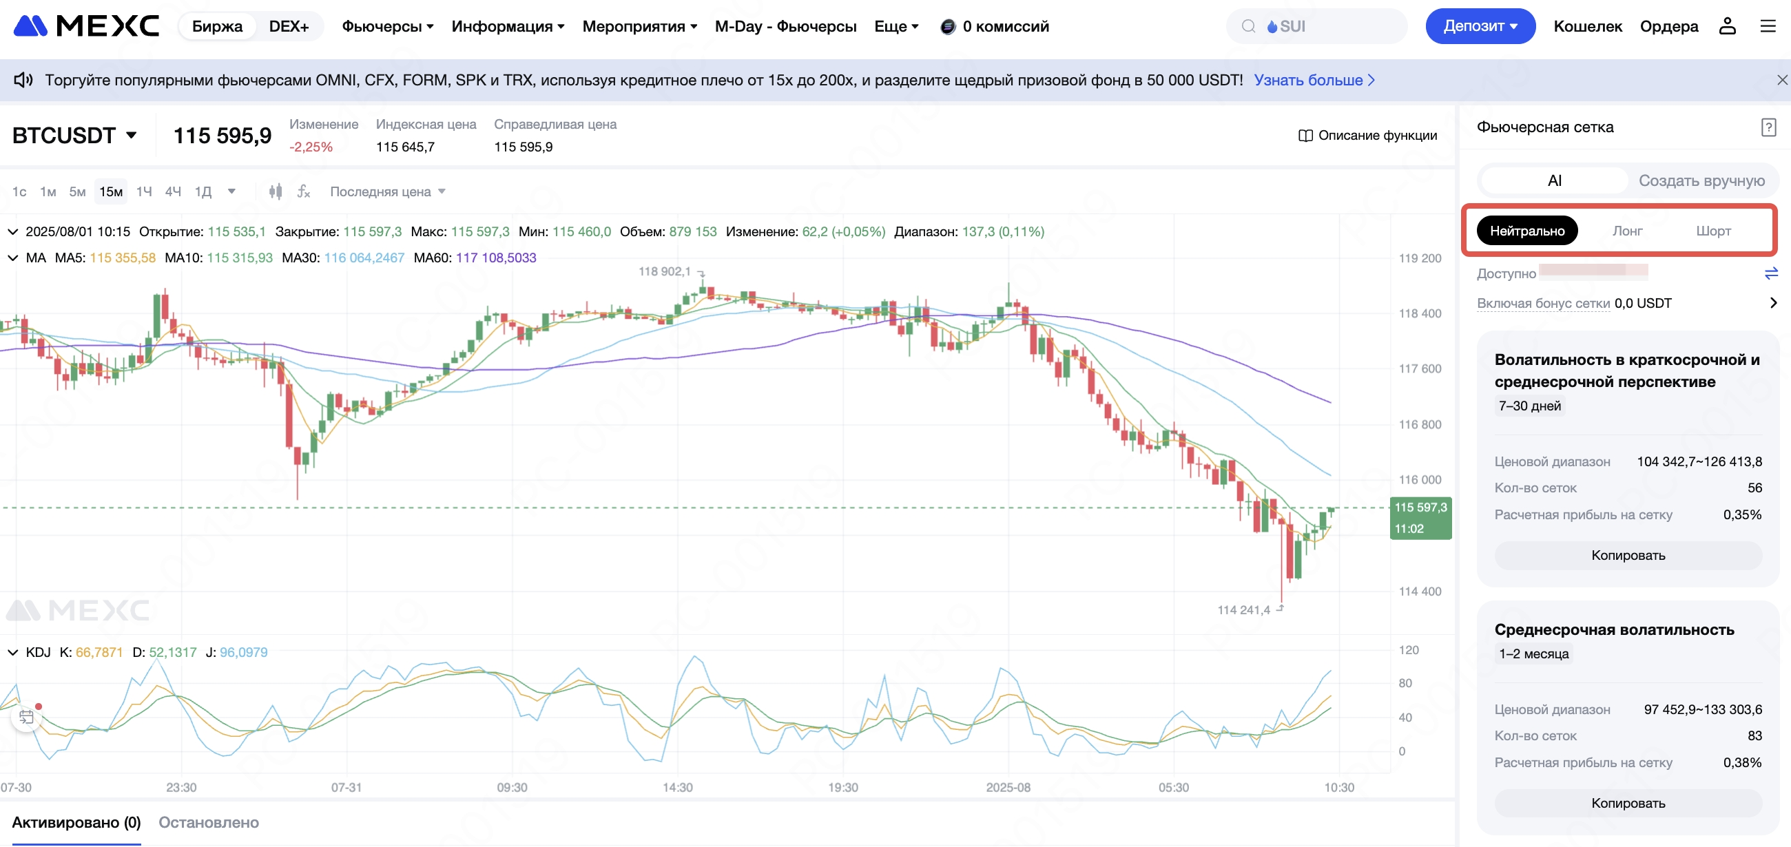The width and height of the screenshot is (1791, 847).
Task: Click the search magnifier icon
Action: pos(1249,26)
